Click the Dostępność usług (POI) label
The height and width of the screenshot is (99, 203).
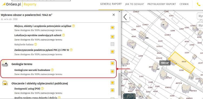click(27, 89)
